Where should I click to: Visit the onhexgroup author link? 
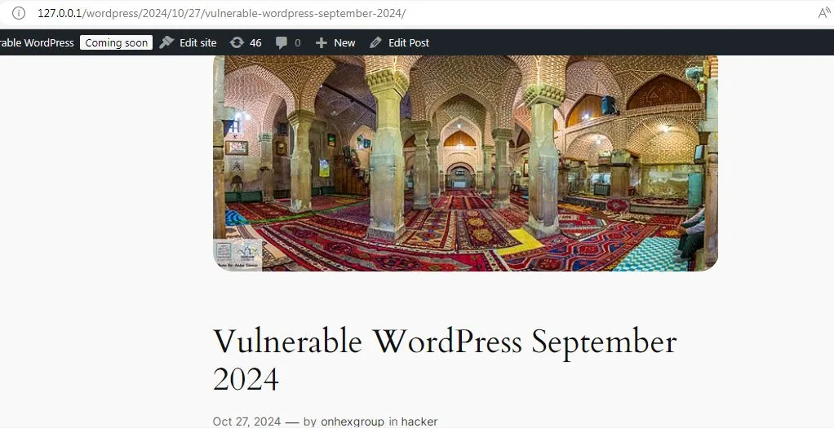tap(352, 421)
